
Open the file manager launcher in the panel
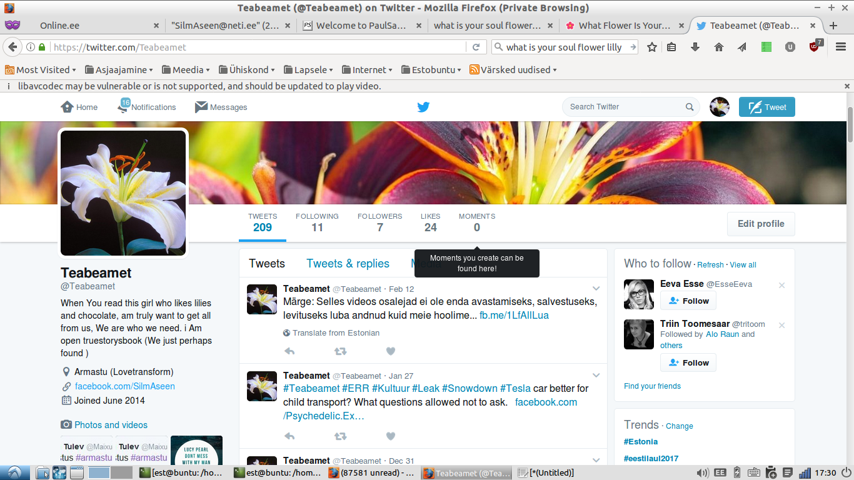click(43, 472)
